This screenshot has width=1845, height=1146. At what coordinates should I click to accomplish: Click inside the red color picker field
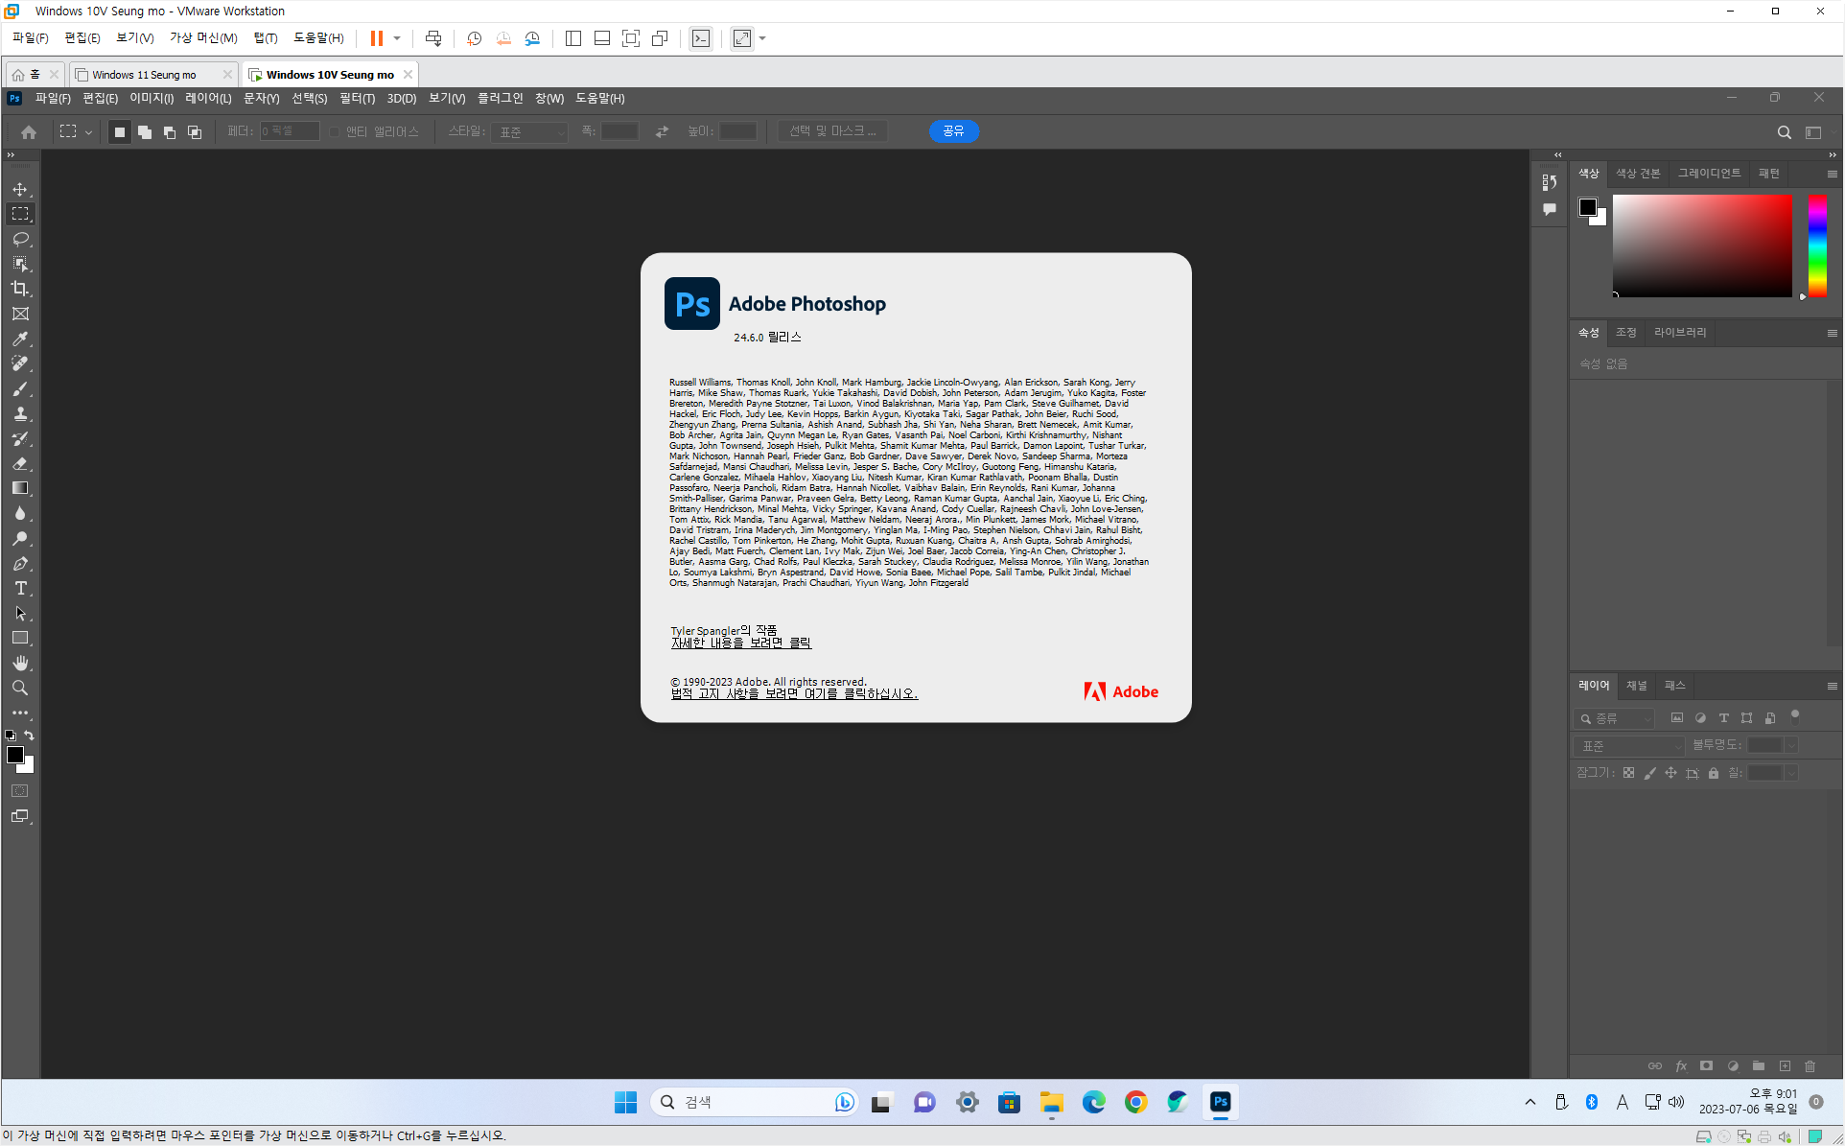1701,246
